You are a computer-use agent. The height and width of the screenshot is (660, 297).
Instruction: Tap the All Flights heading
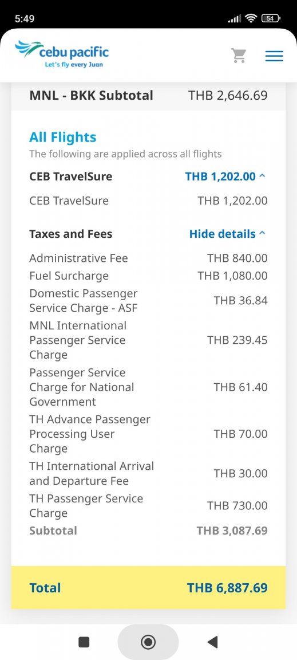coord(63,137)
